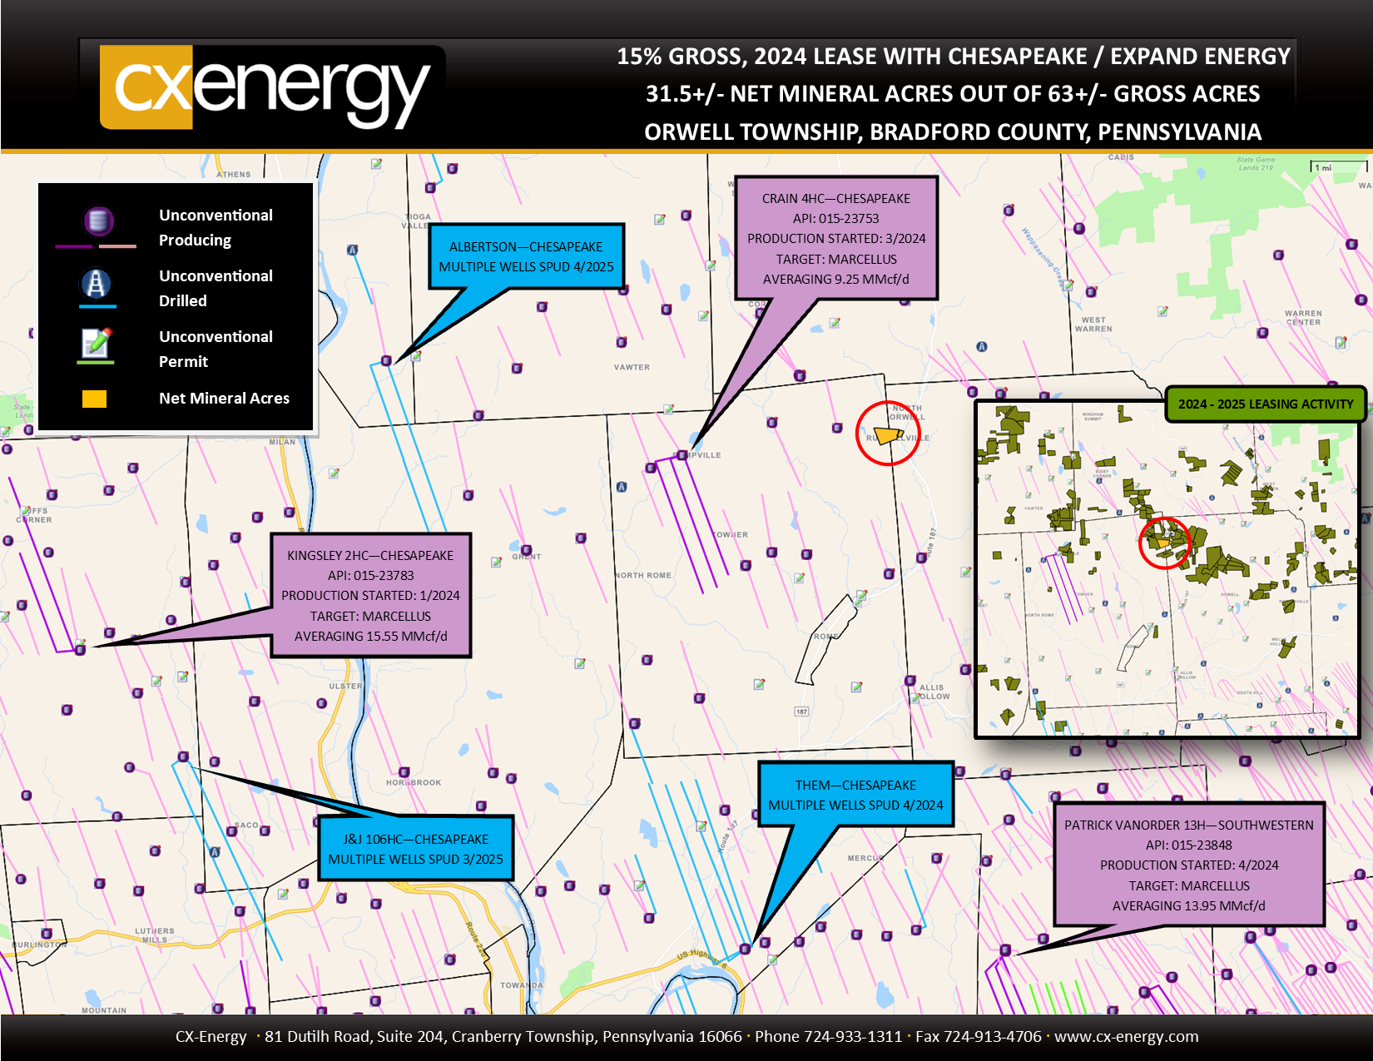Click the Allis Hollow place label
The image size is (1373, 1061).
[934, 692]
